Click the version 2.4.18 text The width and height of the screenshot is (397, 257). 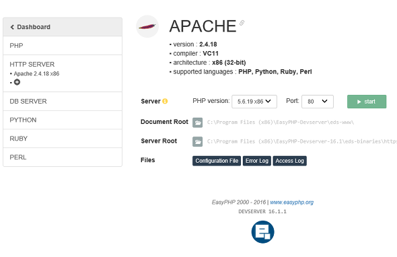(x=195, y=44)
